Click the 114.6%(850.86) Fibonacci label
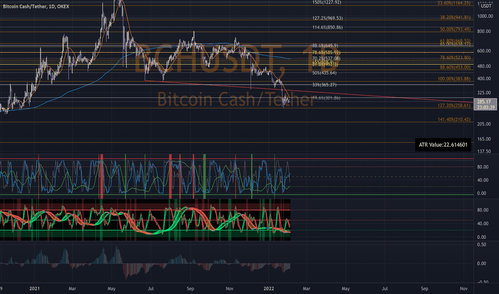Image resolution: width=499 pixels, height=294 pixels. point(328,27)
